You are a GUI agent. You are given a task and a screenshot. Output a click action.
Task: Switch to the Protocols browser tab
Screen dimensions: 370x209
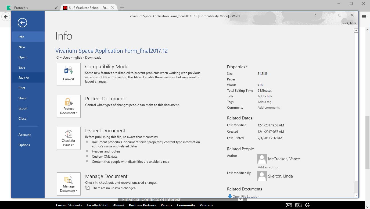32,8
